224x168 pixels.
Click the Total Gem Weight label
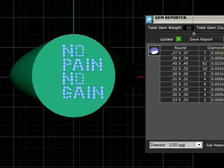(x=164, y=28)
